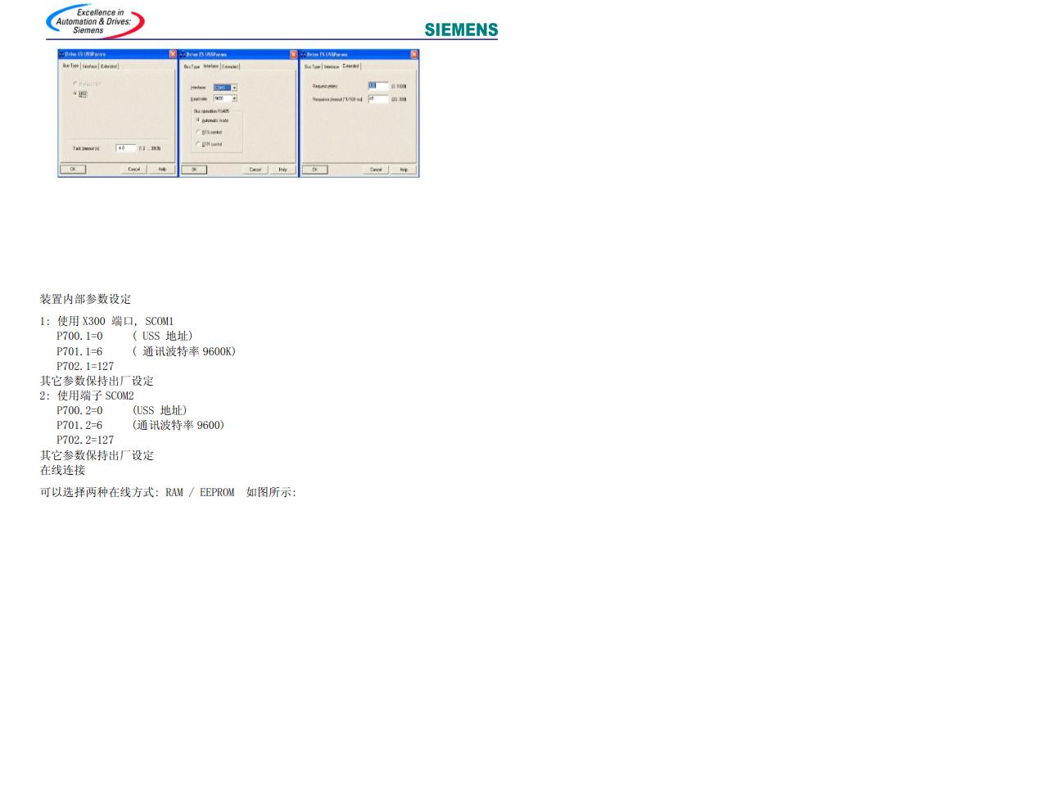Cancel the Task timeout dialog

133,169
